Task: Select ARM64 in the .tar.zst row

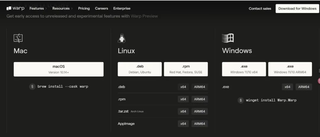Action: [x=200, y=111]
